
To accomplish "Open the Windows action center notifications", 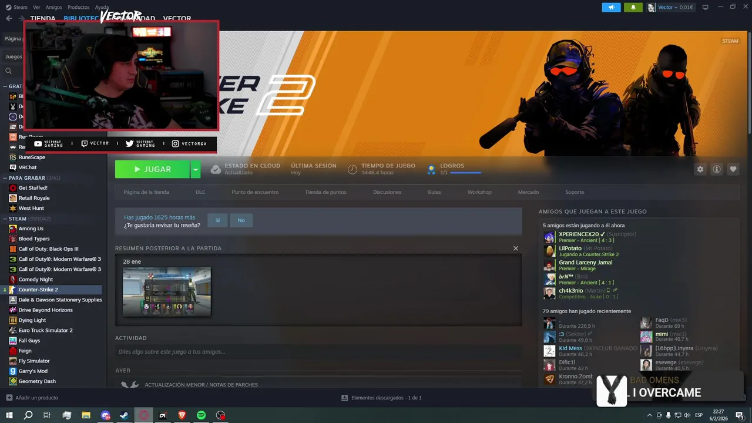I will pyautogui.click(x=740, y=415).
